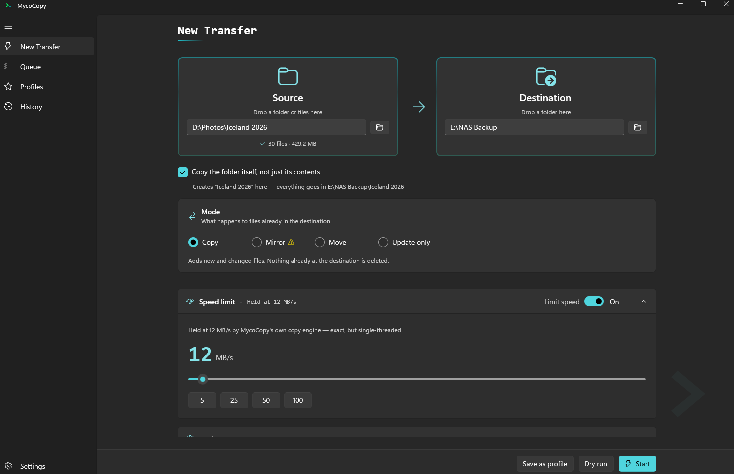
Task: Set speed preset to 50 MB/s
Action: 266,400
